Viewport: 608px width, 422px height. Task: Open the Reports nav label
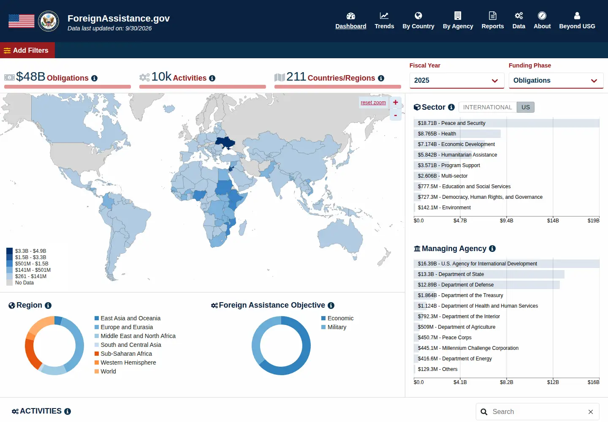[x=493, y=26]
